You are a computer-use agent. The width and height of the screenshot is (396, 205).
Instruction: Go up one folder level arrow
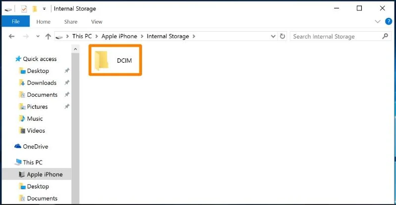(x=48, y=37)
